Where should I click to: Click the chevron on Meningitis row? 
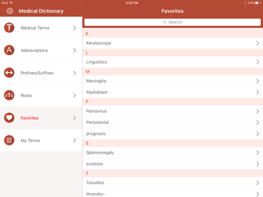pyautogui.click(x=258, y=81)
